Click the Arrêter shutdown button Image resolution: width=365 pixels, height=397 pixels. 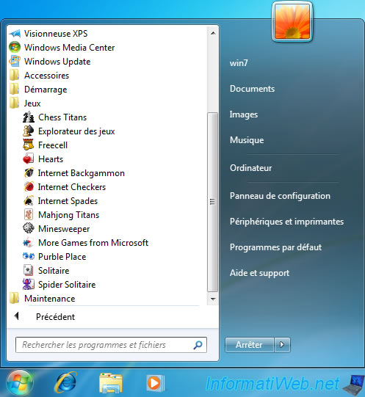[250, 345]
